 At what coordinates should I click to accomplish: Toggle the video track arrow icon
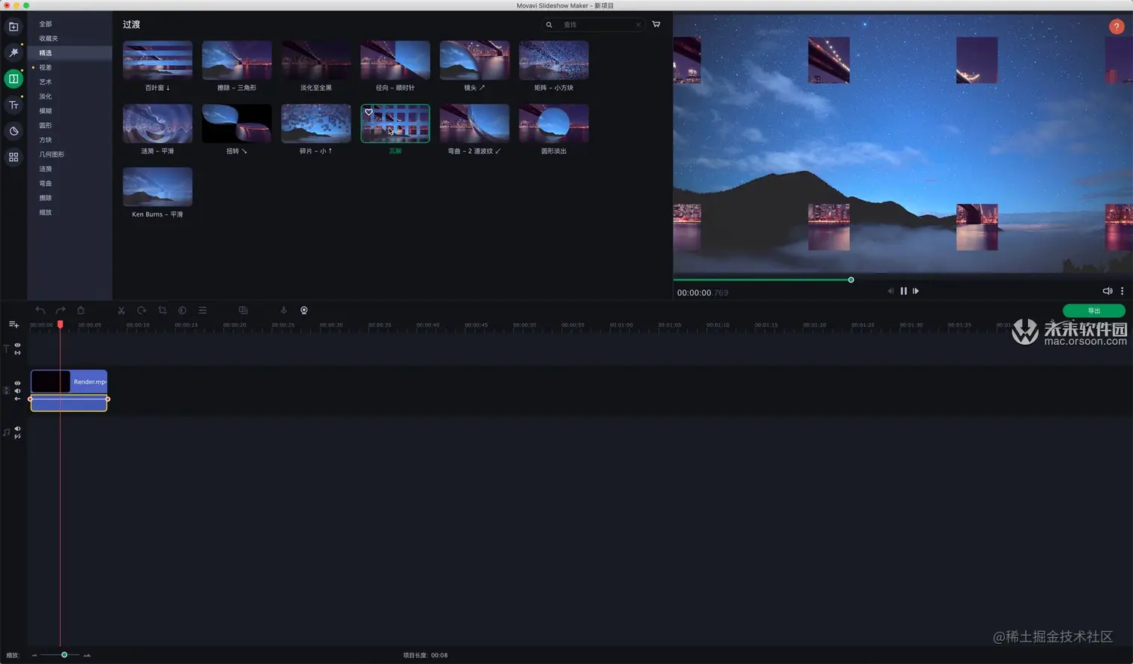pyautogui.click(x=17, y=399)
